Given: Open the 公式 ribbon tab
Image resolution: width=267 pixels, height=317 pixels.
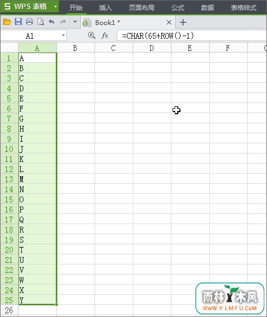Looking at the screenshot, I should [178, 7].
